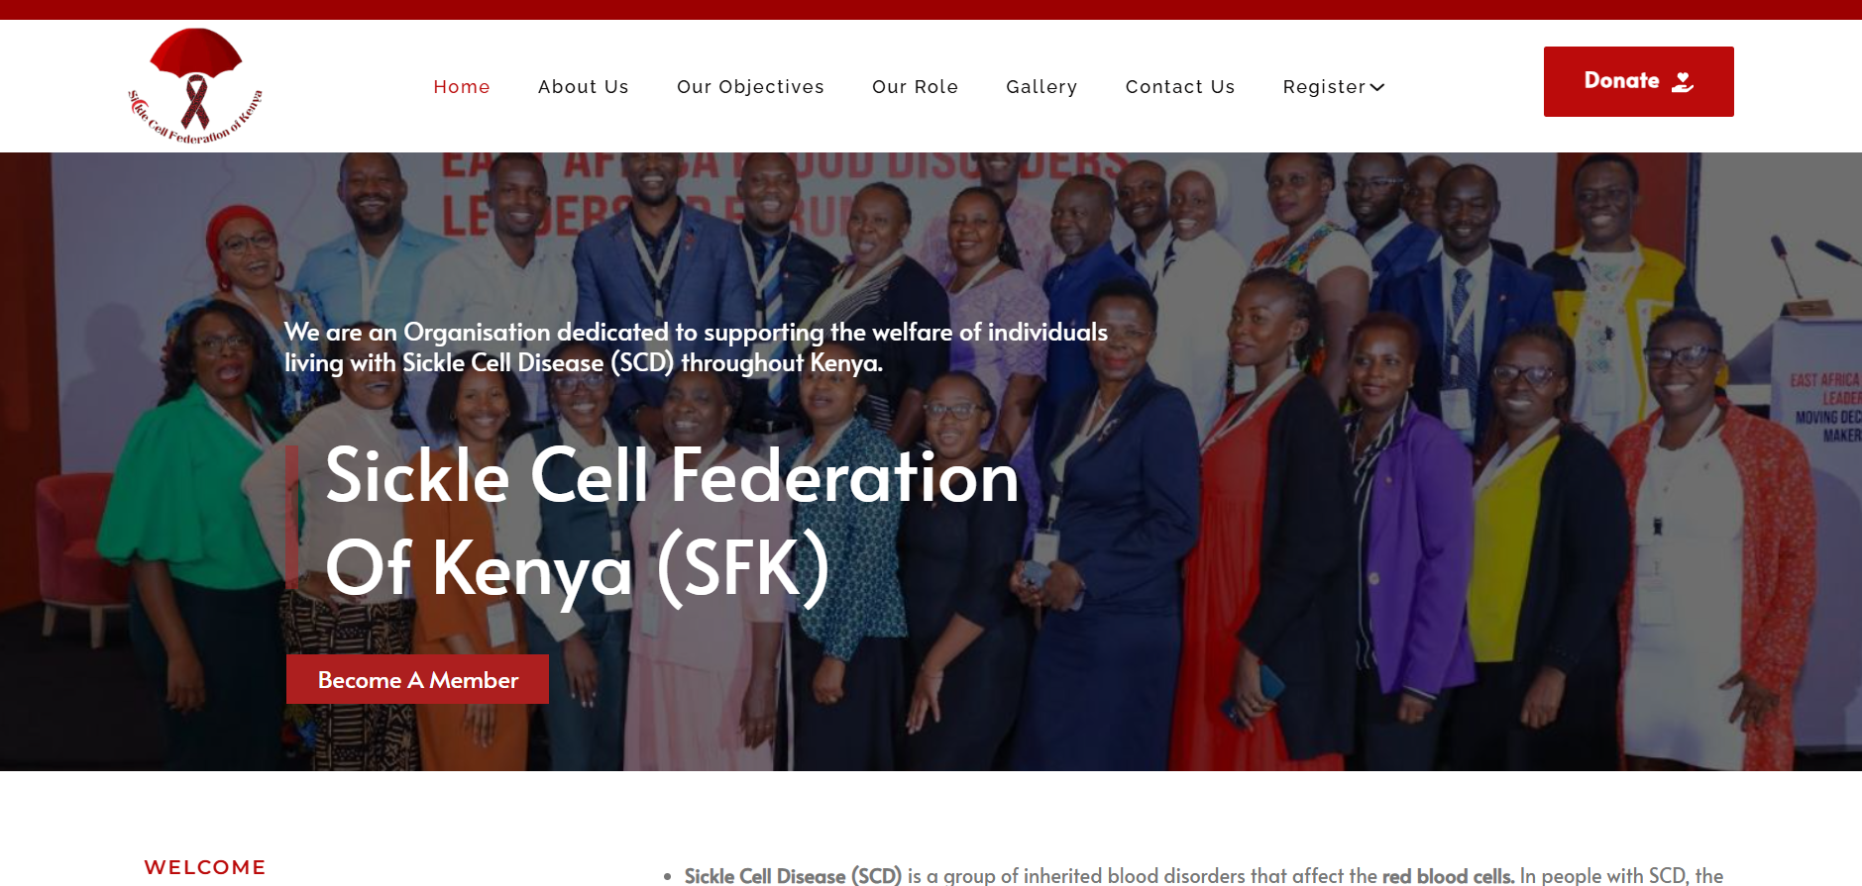This screenshot has height=886, width=1862.
Task: Click the red accent bar beside title
Action: click(x=292, y=518)
